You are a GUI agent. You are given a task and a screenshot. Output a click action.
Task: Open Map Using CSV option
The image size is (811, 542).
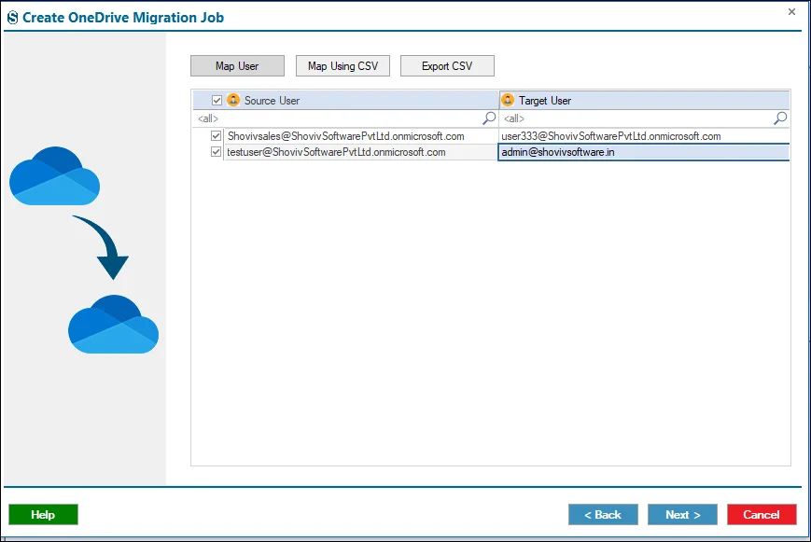tap(343, 65)
